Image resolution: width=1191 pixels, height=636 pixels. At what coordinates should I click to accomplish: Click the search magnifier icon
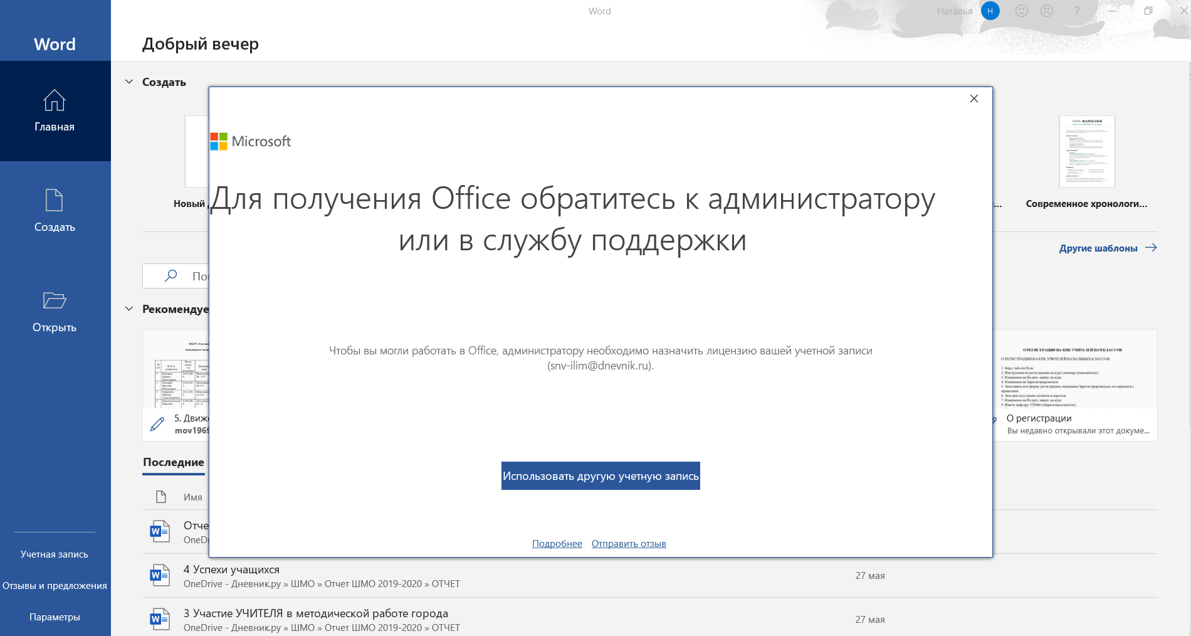point(171,276)
